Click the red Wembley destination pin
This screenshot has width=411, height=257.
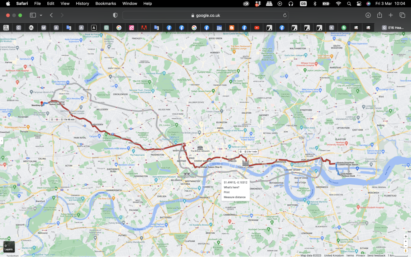click(x=41, y=103)
